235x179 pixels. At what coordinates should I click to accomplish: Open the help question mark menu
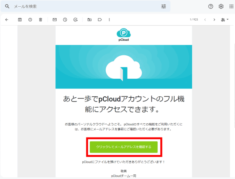click(x=211, y=6)
